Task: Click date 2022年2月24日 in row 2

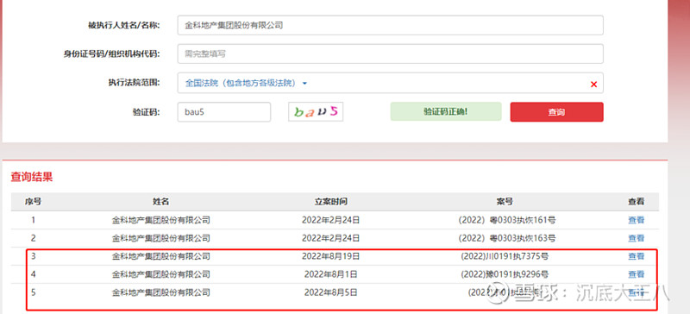Action: coord(331,238)
